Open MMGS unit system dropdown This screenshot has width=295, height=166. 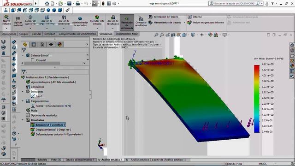coord(276,164)
